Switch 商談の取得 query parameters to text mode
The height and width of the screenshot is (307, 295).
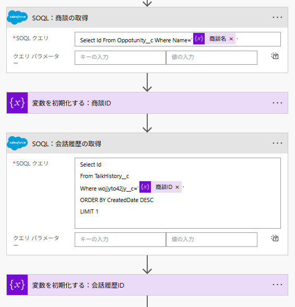275,56
